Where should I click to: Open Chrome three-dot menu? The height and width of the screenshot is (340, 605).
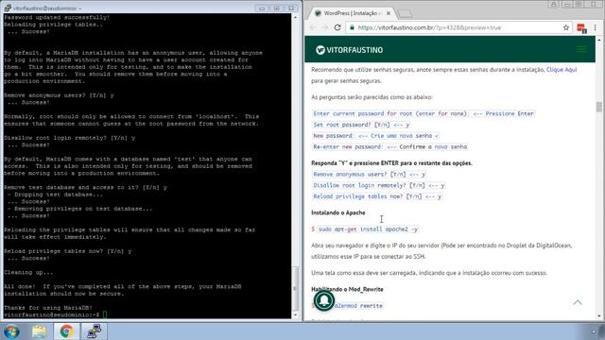pyautogui.click(x=596, y=27)
